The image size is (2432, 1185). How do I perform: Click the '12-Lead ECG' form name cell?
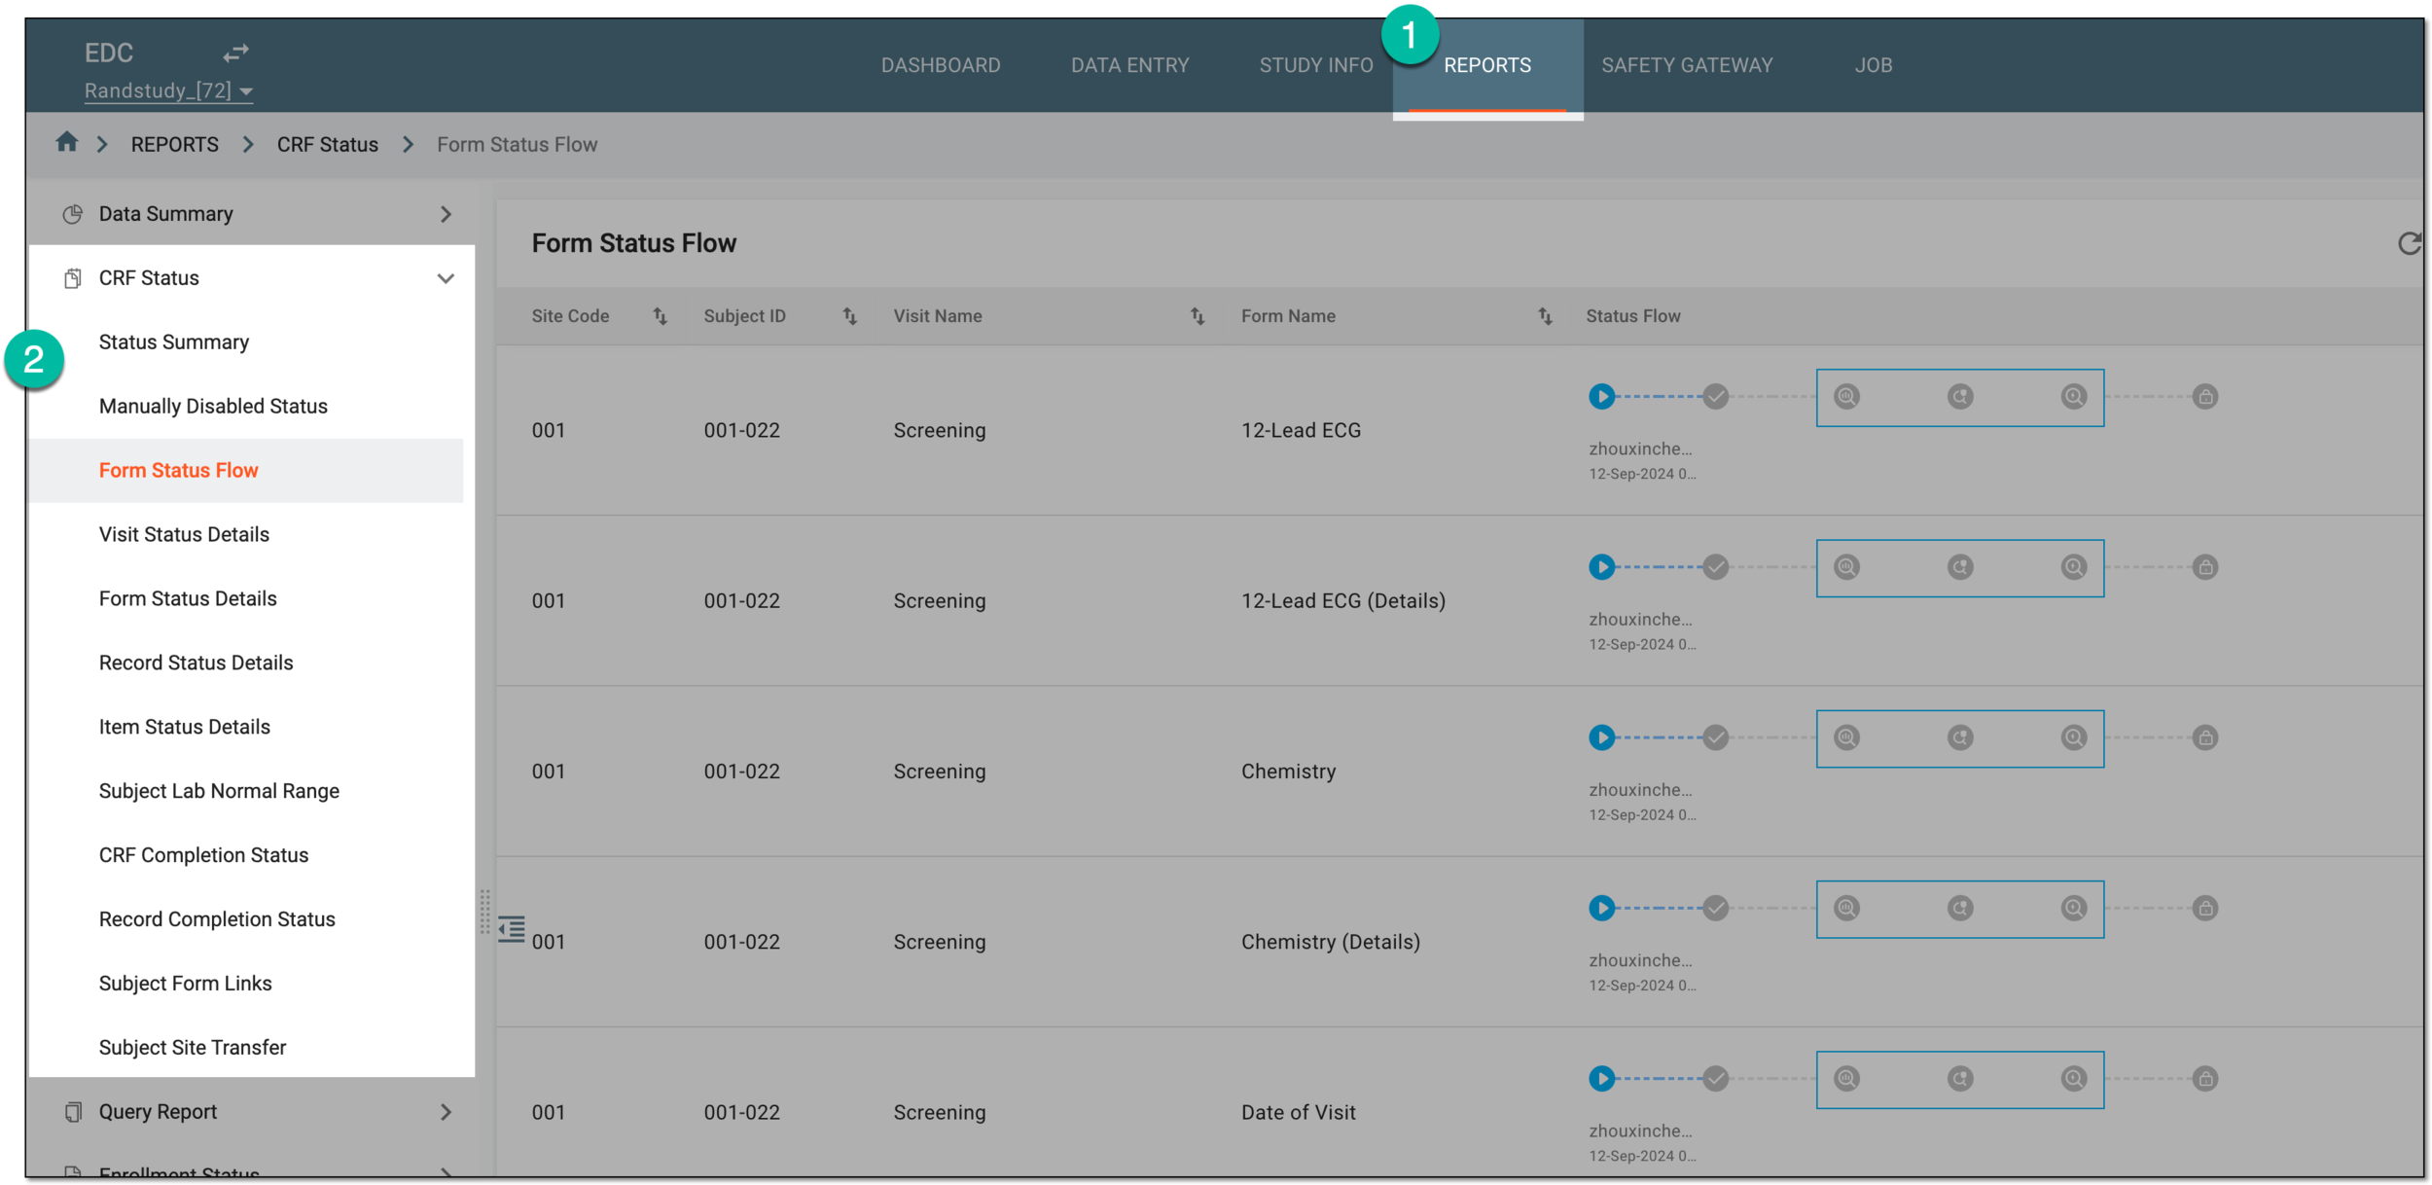coord(1301,431)
